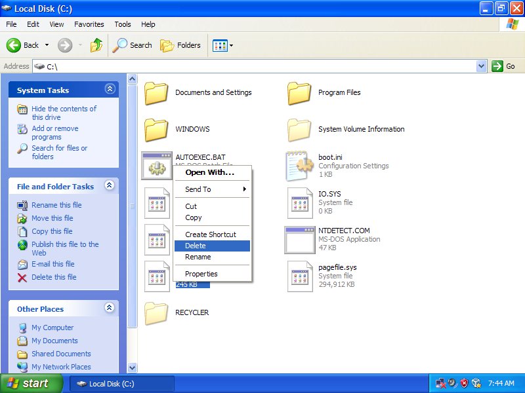
Task: Open Shared Documents link
Action: (61, 354)
